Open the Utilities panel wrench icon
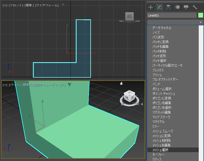 (195, 7)
